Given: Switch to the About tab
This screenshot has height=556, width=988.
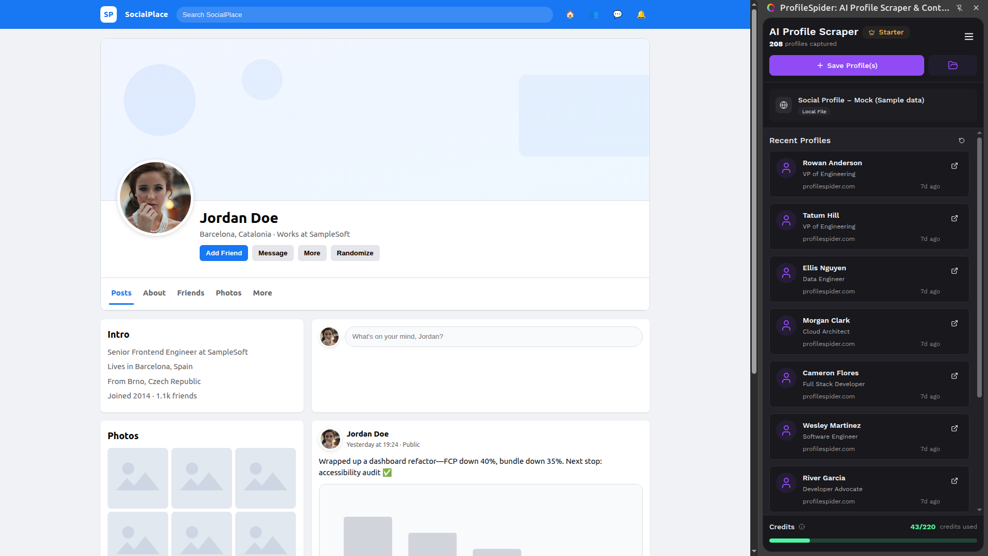Looking at the screenshot, I should [x=154, y=293].
